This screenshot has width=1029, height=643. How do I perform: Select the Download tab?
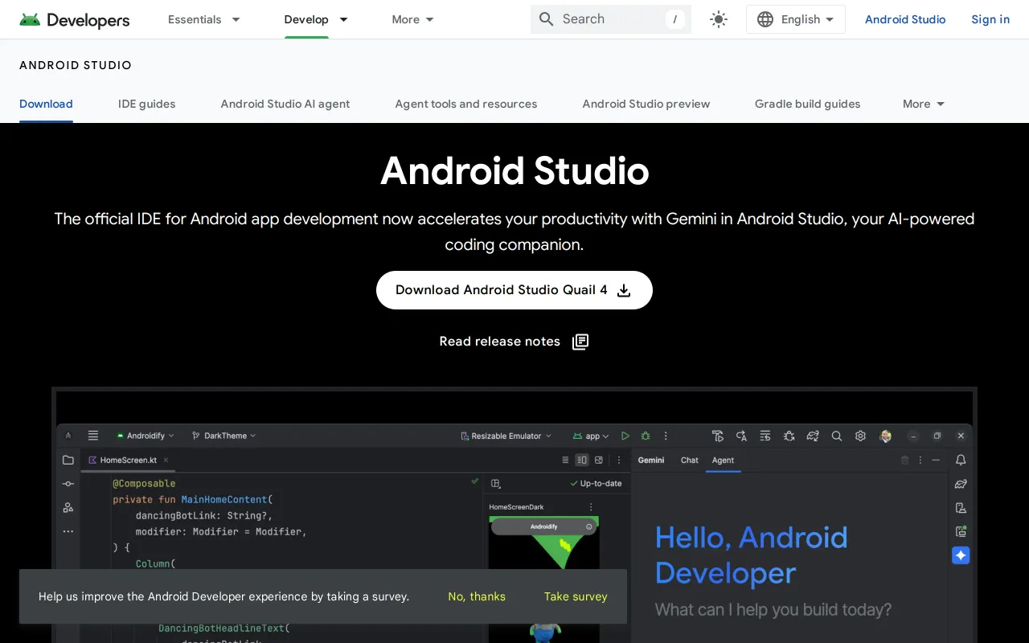pos(46,104)
